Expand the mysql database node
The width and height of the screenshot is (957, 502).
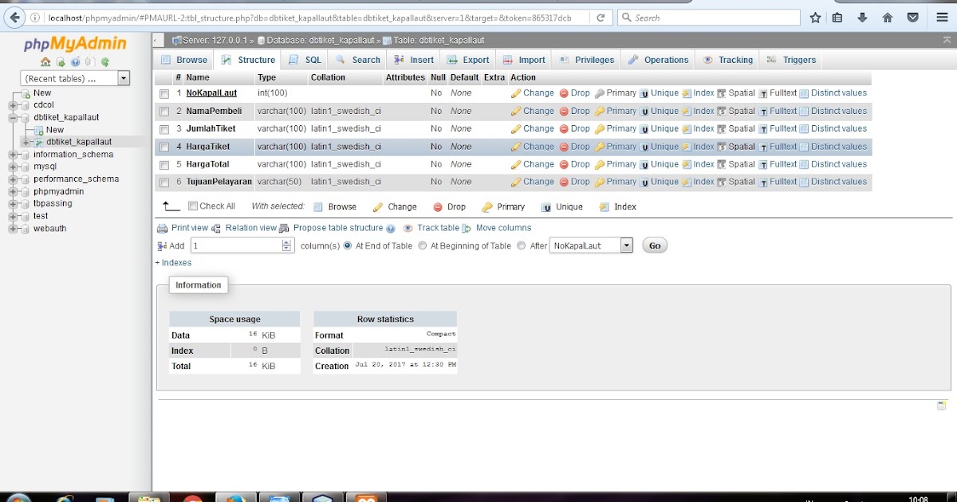[x=14, y=167]
